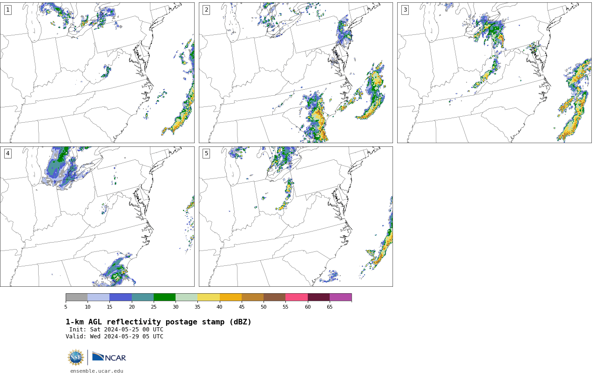Click the colorbar tick label 50

(264, 307)
